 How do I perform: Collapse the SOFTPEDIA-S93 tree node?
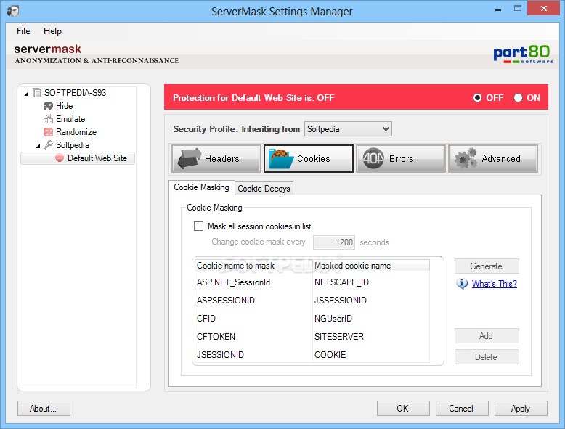click(26, 94)
